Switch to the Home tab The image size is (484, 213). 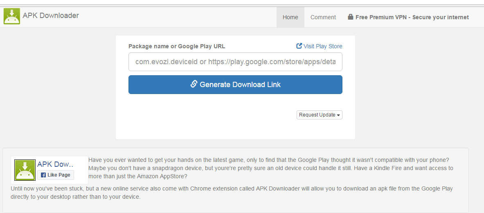click(x=290, y=17)
